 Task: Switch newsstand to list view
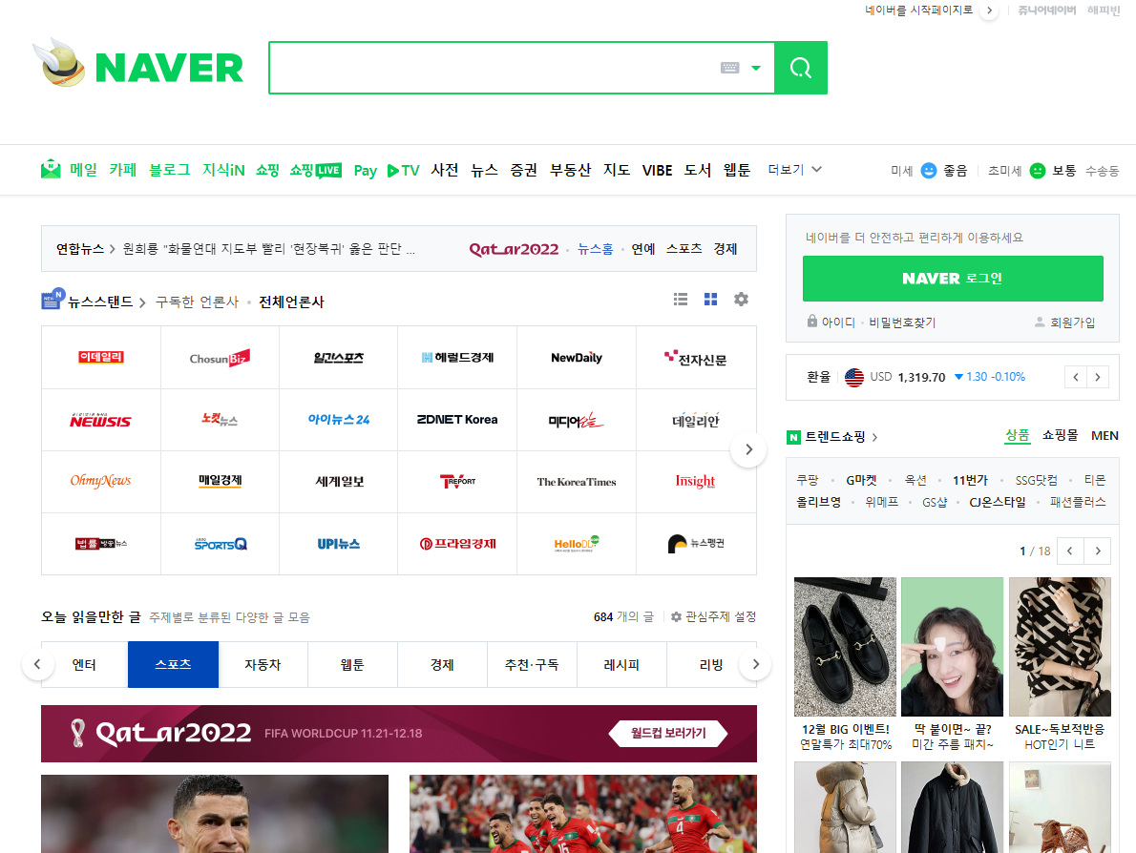click(681, 299)
